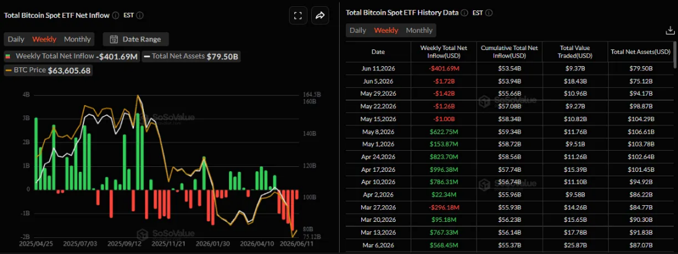Screen dimensions: 678x254
Task: Click the -$401.69M inflow cell in the table
Action: [443, 69]
